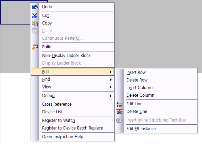Choose Undo from the context menu
This screenshot has height=144, width=202.
pos(73,7)
